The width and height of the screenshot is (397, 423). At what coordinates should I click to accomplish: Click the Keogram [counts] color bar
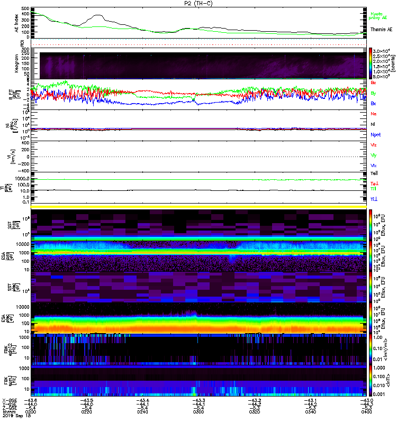pyautogui.click(x=371, y=63)
